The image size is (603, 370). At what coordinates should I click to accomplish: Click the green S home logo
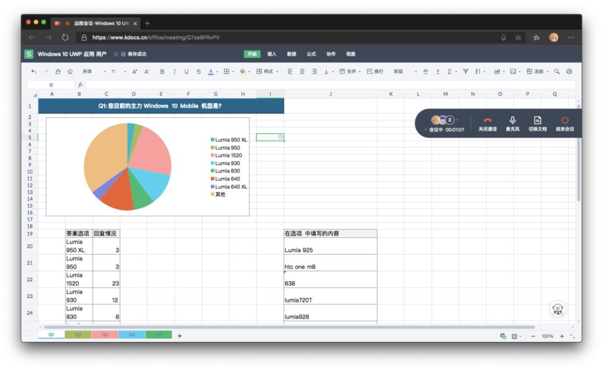(x=29, y=54)
